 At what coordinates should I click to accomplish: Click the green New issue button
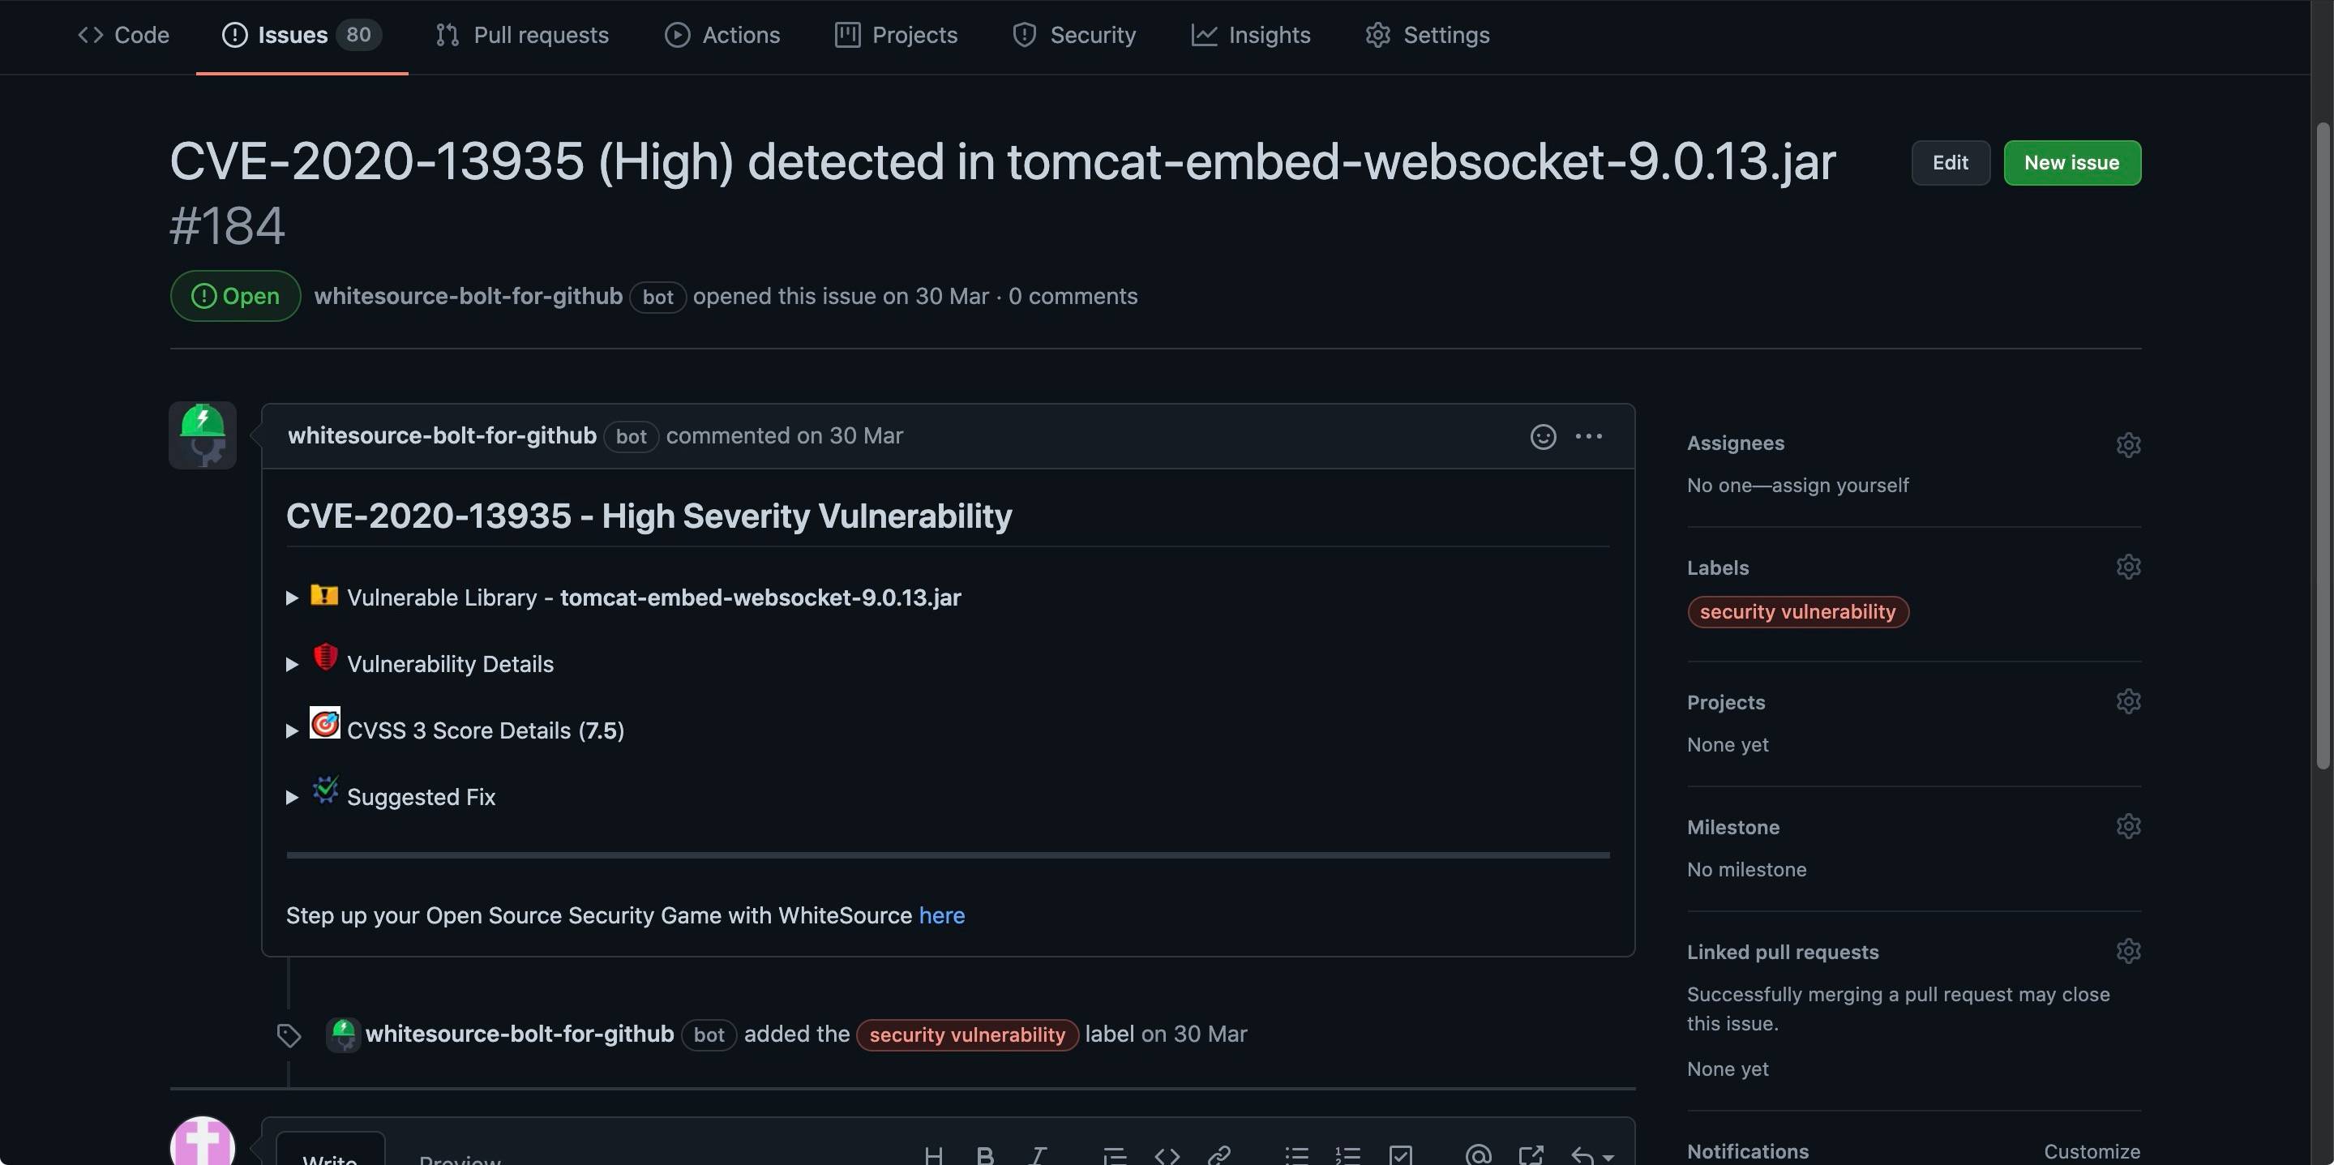[x=2072, y=163]
